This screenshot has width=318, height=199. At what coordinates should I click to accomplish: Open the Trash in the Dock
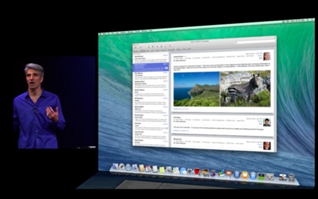291,178
